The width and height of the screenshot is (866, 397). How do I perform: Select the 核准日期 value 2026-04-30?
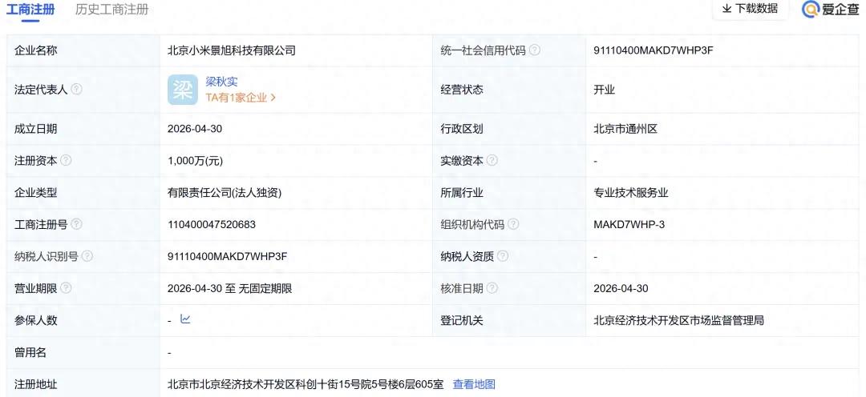[621, 288]
